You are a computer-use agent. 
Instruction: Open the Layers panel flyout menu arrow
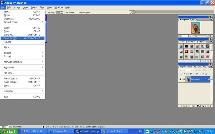point(211,67)
